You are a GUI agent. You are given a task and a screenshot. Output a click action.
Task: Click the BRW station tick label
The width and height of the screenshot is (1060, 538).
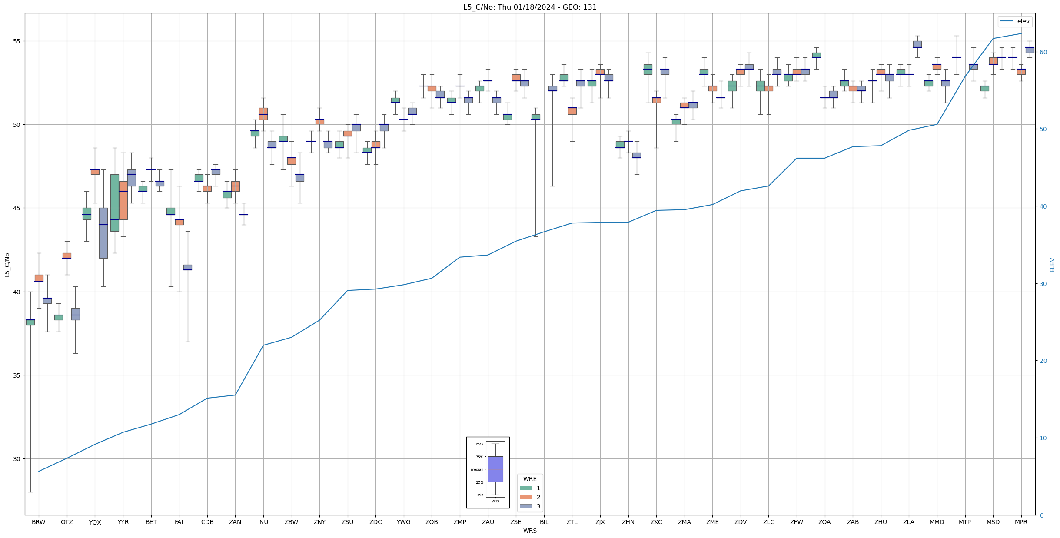tap(39, 522)
